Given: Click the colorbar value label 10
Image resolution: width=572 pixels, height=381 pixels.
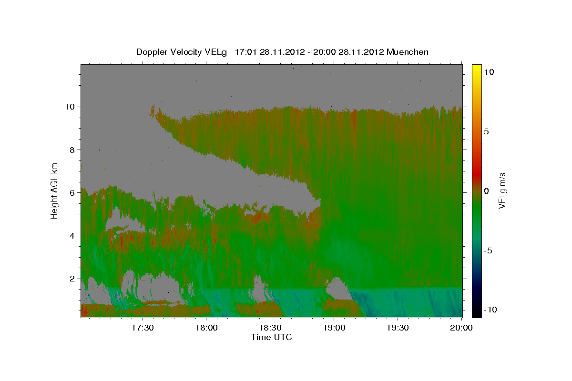Looking at the screenshot, I should click(488, 71).
